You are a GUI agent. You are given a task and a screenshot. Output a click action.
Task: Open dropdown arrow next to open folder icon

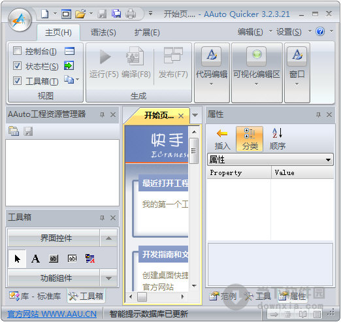(91, 14)
